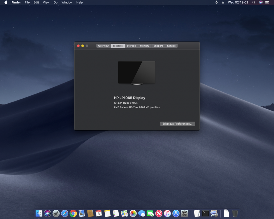
Task: Launch Google Chrome from Dock
Action: [73, 214]
